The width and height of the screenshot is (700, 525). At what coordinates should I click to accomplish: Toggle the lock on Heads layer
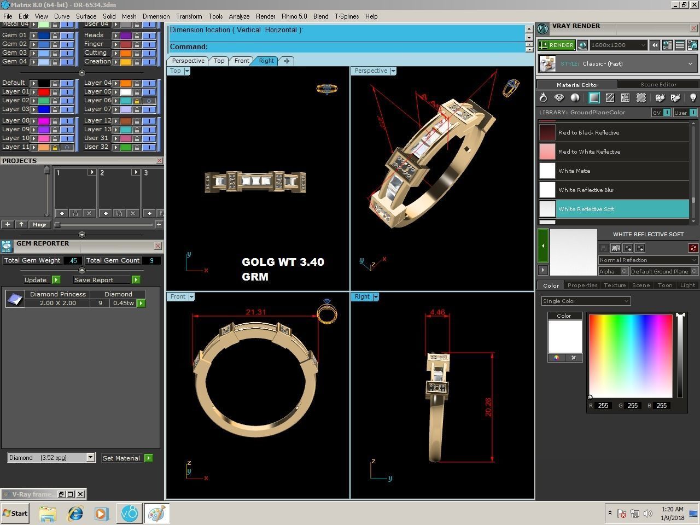pos(137,36)
